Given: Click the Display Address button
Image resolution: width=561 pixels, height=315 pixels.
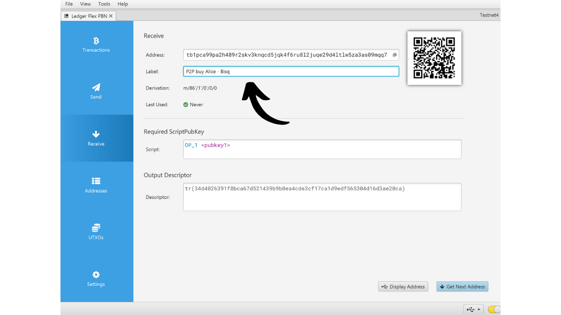Looking at the screenshot, I should click(403, 287).
